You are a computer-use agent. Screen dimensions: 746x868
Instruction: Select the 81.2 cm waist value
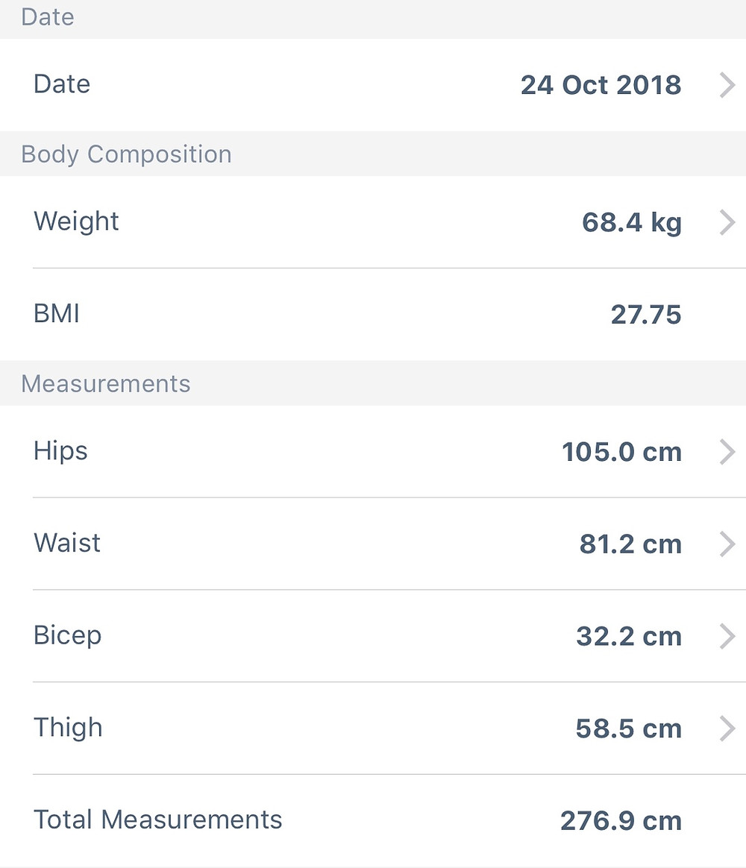tap(631, 544)
